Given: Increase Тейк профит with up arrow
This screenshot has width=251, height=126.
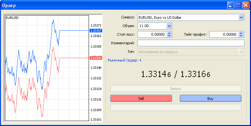Looking at the screenshot, I should (x=241, y=33).
